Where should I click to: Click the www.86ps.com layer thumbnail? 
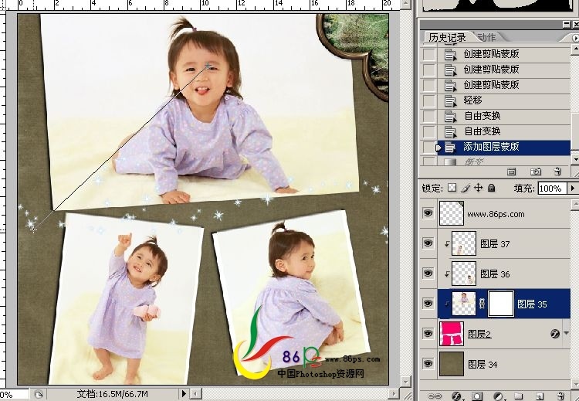452,213
